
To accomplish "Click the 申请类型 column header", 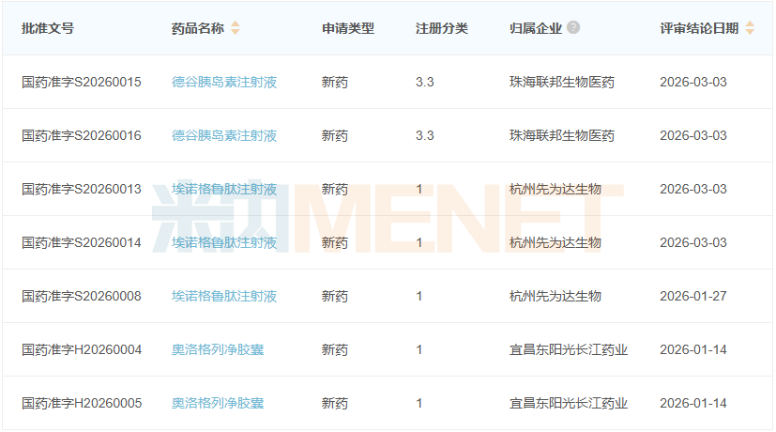I will pyautogui.click(x=348, y=28).
